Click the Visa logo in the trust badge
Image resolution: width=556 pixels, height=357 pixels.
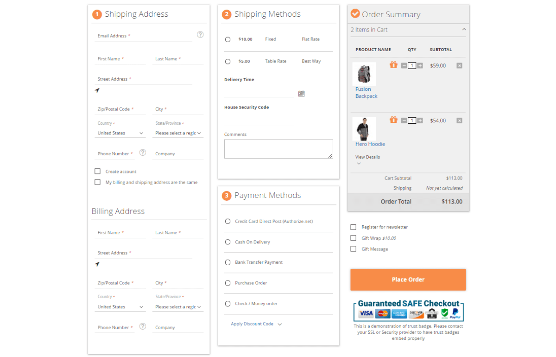[365, 313]
